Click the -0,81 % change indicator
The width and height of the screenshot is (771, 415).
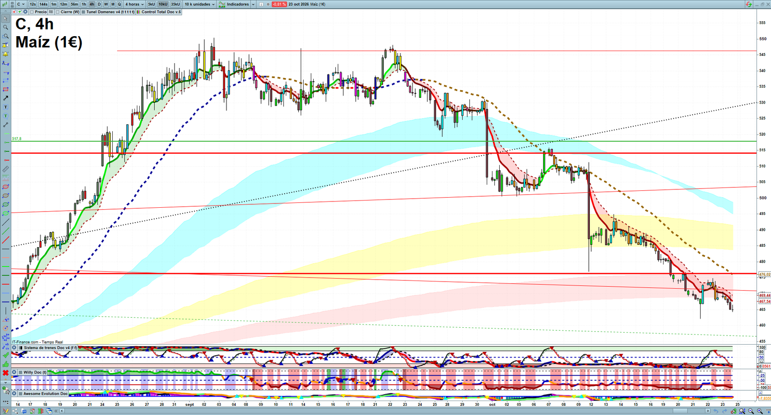pos(279,4)
